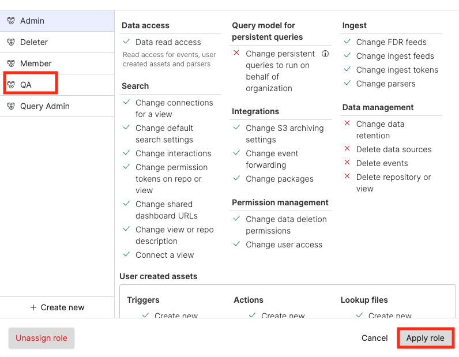Click the Unassign role button

pyautogui.click(x=42, y=338)
